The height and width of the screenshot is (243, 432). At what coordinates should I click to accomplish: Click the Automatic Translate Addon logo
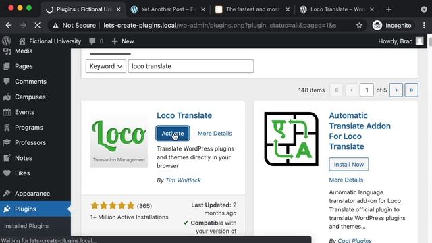[291, 139]
